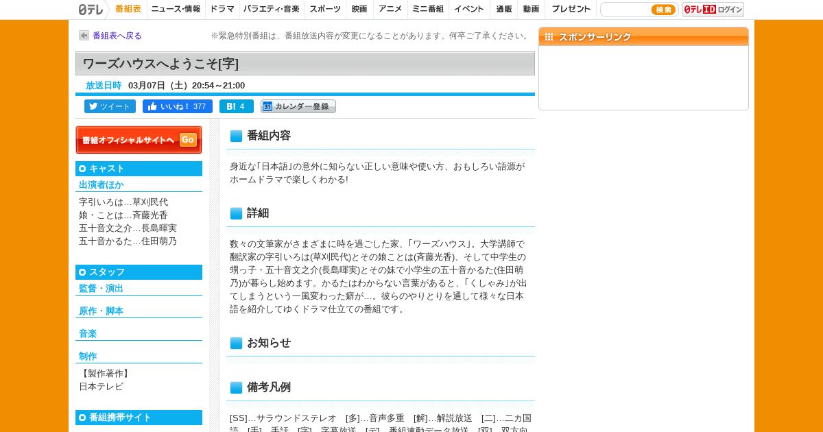Focus the header search input field
823x432 pixels.
click(625, 10)
